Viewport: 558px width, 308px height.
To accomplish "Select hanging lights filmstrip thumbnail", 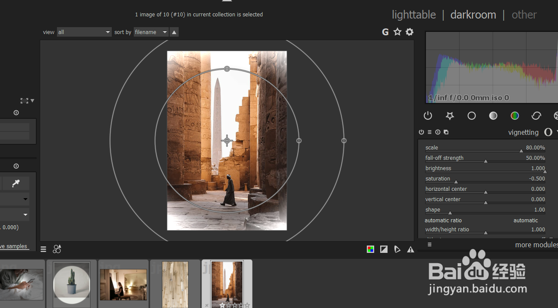I will pos(175,284).
